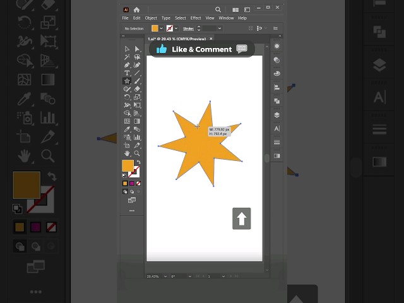This screenshot has width=404, height=303.
Task: Close the 1.ai document tab
Action: point(211,39)
